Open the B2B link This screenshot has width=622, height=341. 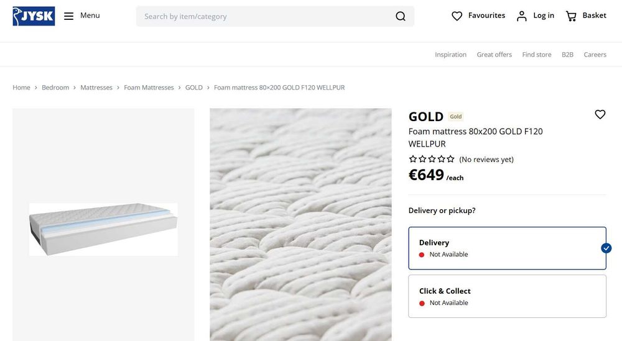pyautogui.click(x=567, y=55)
